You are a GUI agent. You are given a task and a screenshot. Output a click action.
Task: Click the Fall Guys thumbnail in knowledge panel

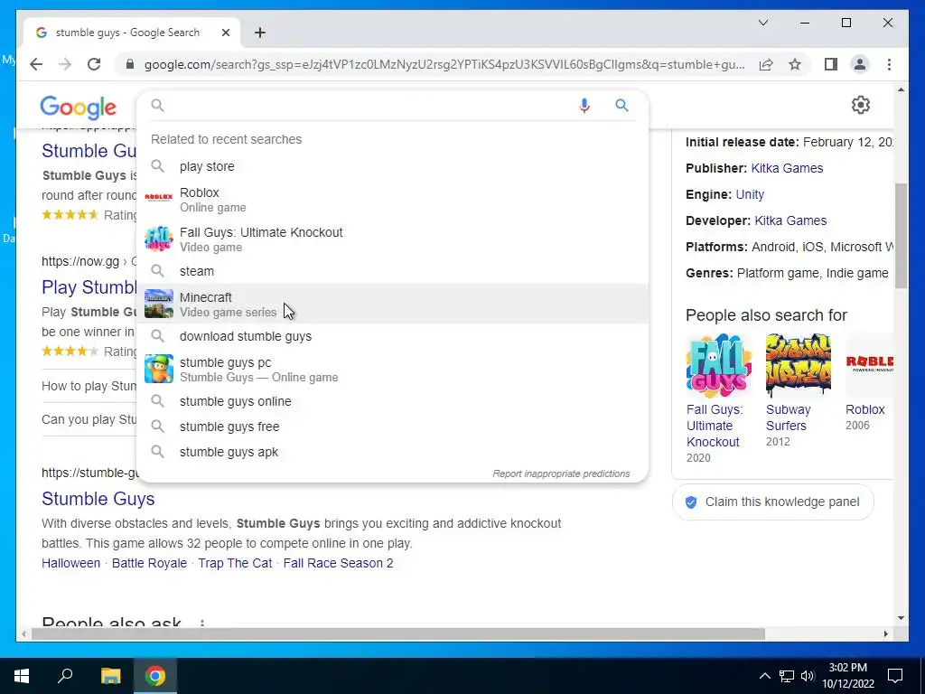[718, 366]
